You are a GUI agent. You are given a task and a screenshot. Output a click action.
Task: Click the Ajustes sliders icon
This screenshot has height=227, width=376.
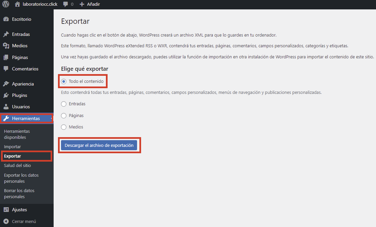click(6, 210)
